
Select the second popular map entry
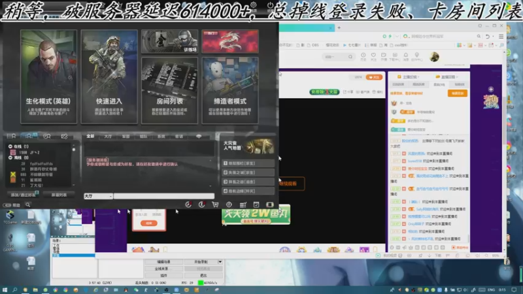tap(248, 172)
